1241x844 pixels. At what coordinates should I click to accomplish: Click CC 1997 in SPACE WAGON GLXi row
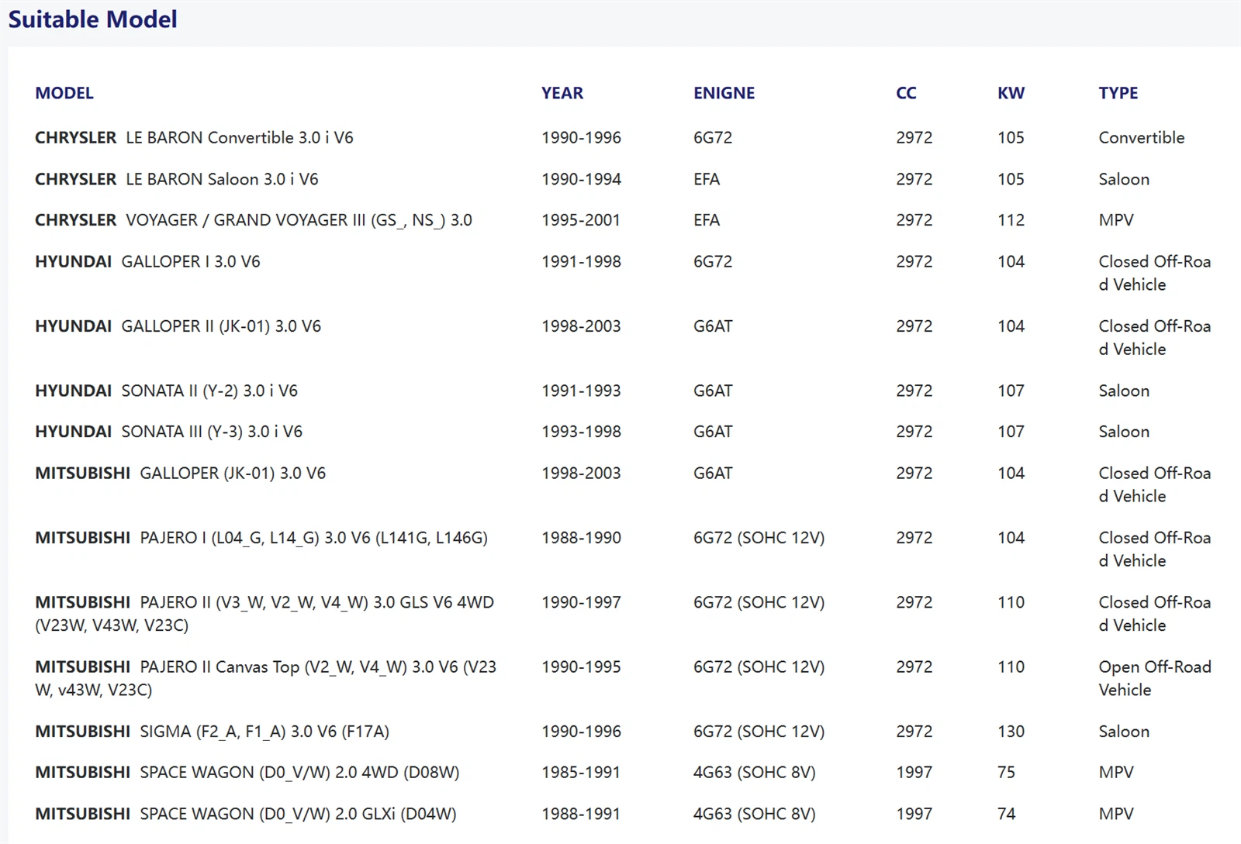tap(914, 814)
